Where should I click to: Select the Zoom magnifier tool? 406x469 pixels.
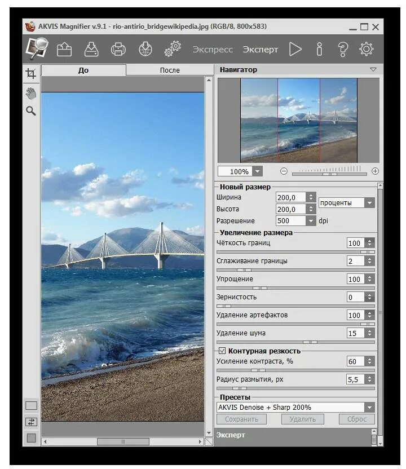[x=31, y=111]
